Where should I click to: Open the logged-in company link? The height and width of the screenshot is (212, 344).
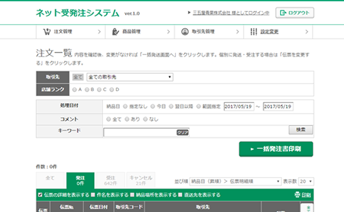[x=231, y=13]
